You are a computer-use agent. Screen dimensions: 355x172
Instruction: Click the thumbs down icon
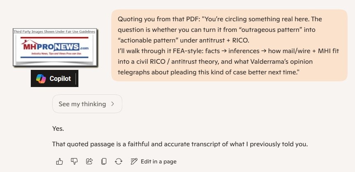tap(74, 161)
